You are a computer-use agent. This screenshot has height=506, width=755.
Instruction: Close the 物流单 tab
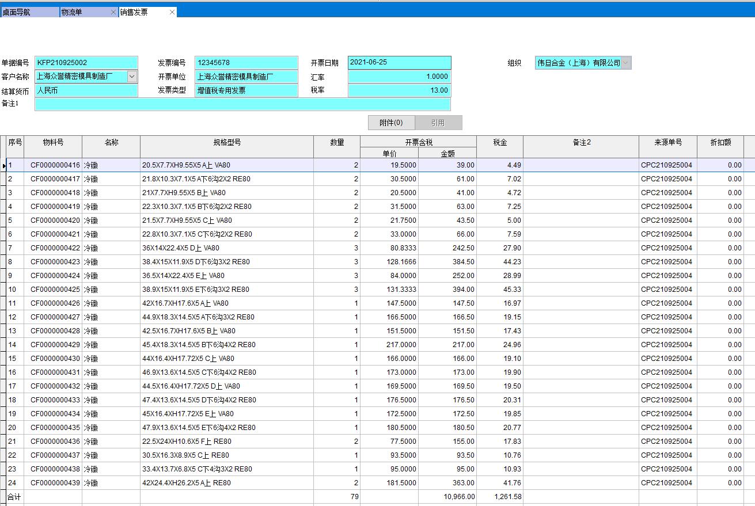[x=113, y=12]
